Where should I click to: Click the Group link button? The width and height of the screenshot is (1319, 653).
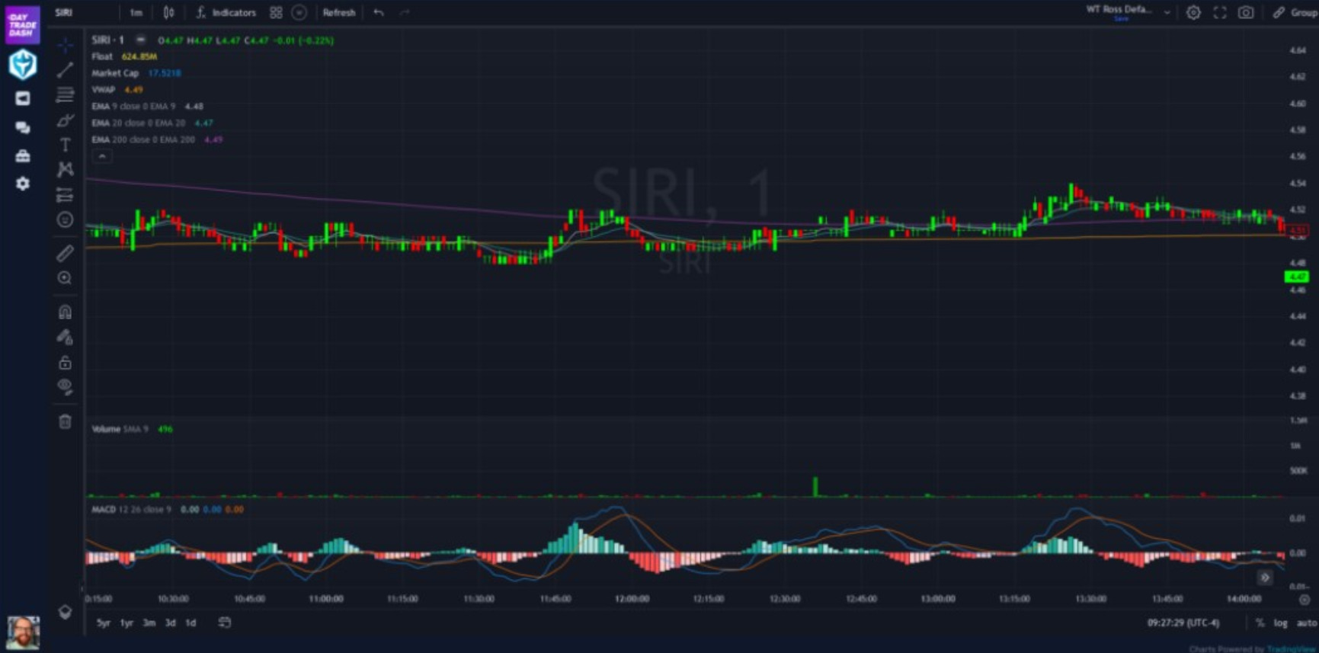point(1295,12)
